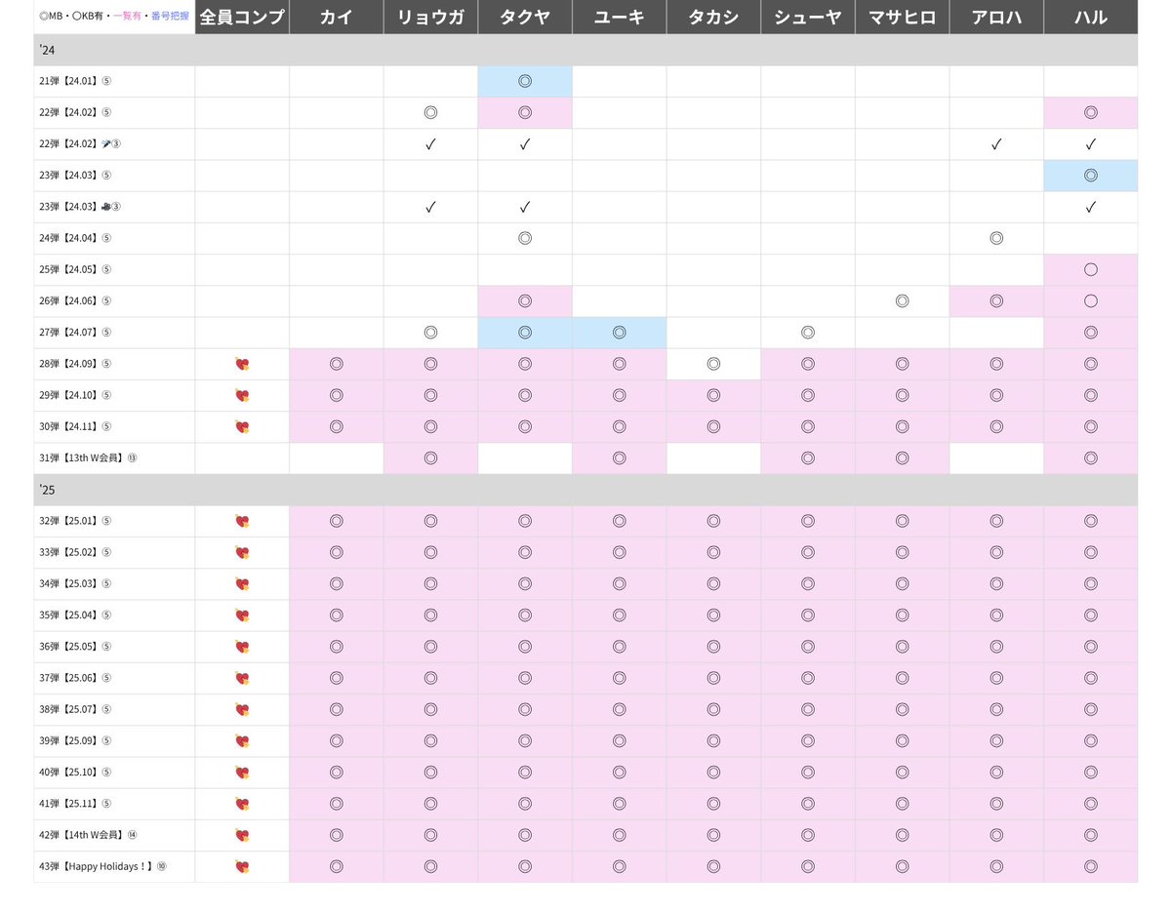Viewport: 1171px width, 914px height.
Task: Click the row label 31弾【13th W会員】
Action: click(x=88, y=458)
